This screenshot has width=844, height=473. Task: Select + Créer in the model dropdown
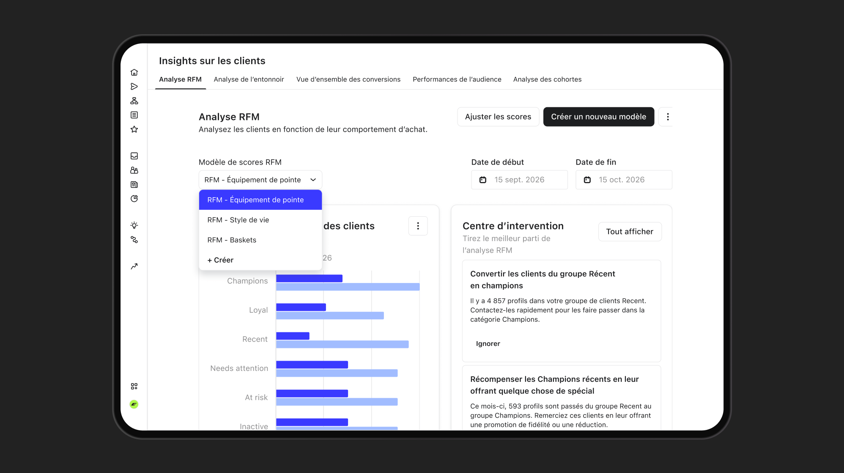coord(260,260)
